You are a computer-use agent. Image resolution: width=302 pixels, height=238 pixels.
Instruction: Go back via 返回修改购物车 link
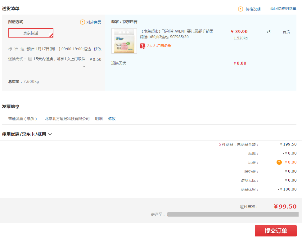pyautogui.click(x=283, y=9)
